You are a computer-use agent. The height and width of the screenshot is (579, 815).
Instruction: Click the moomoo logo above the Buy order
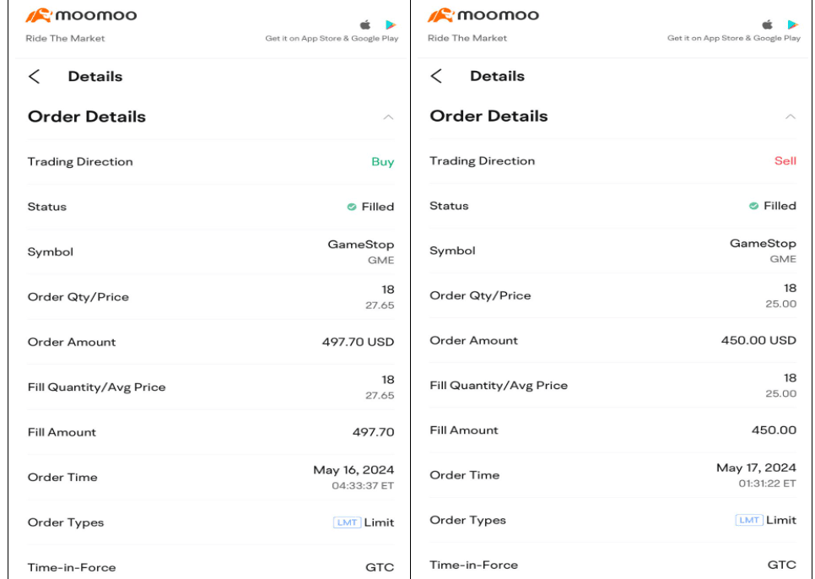81,16
